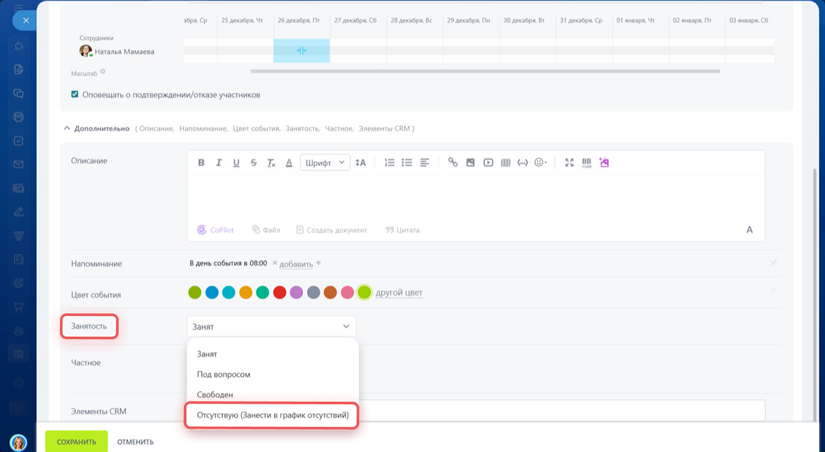Insert a link using the chain icon

[x=452, y=162]
